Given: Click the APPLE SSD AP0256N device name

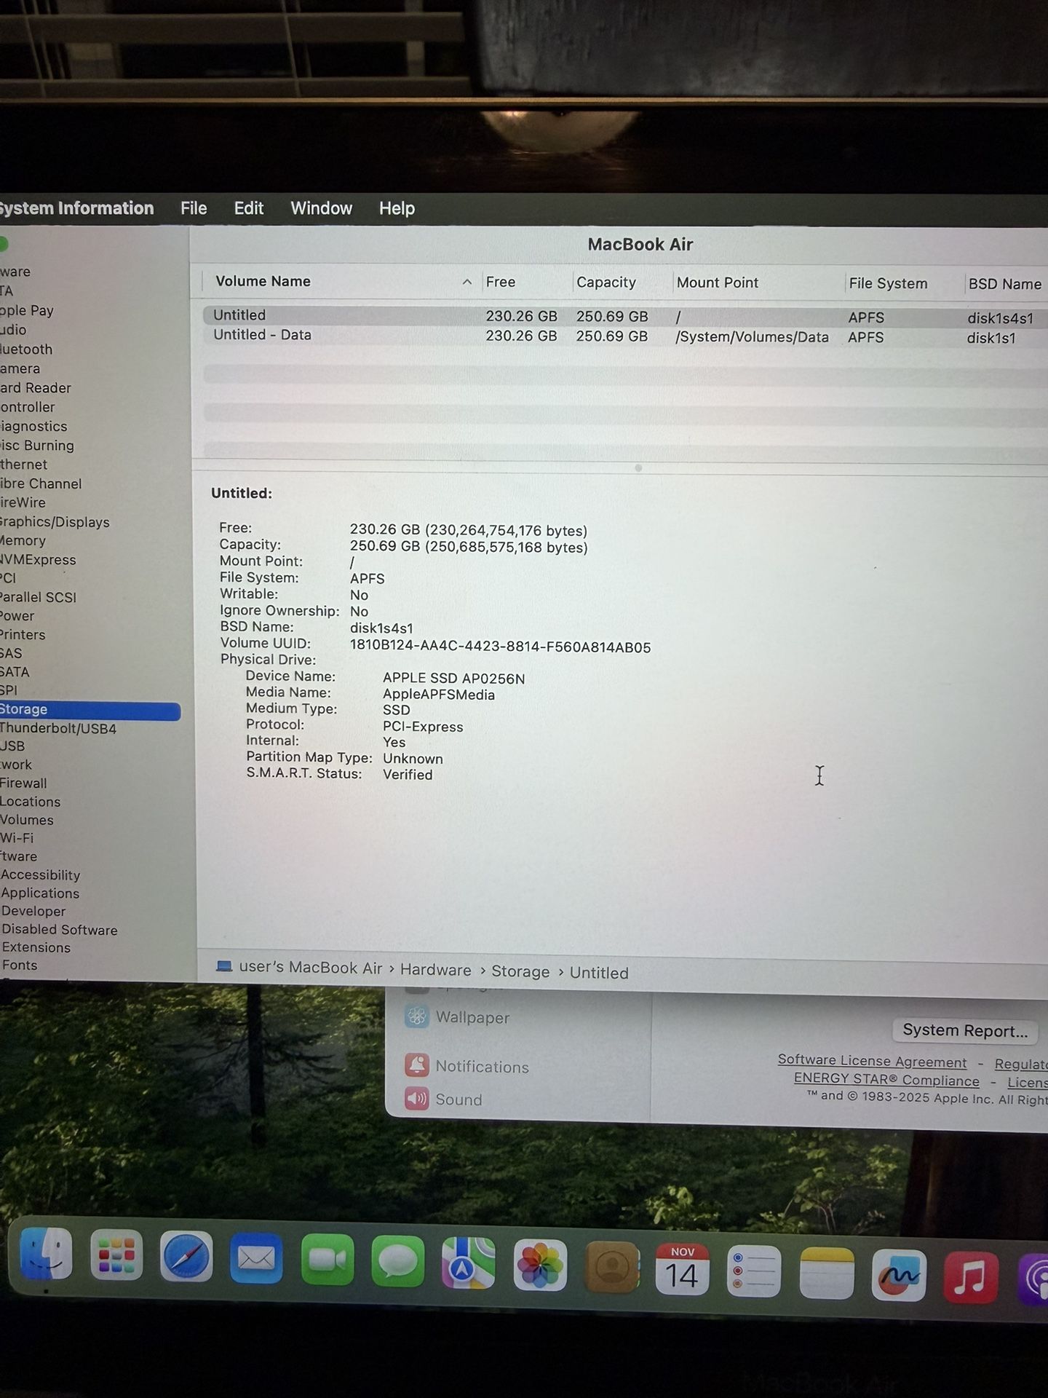Looking at the screenshot, I should (x=453, y=679).
